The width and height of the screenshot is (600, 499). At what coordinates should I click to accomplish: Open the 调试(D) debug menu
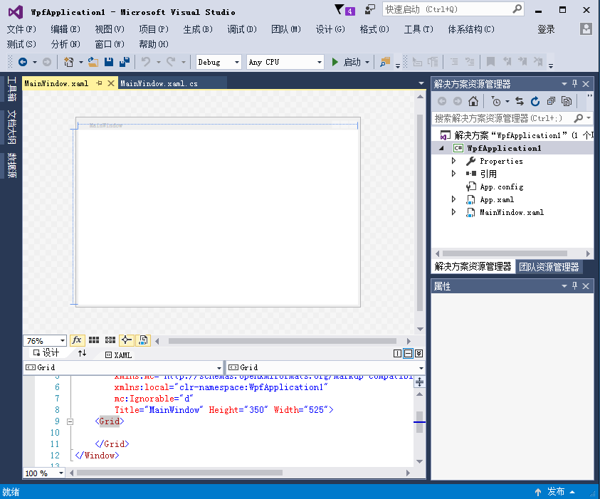[x=242, y=29]
